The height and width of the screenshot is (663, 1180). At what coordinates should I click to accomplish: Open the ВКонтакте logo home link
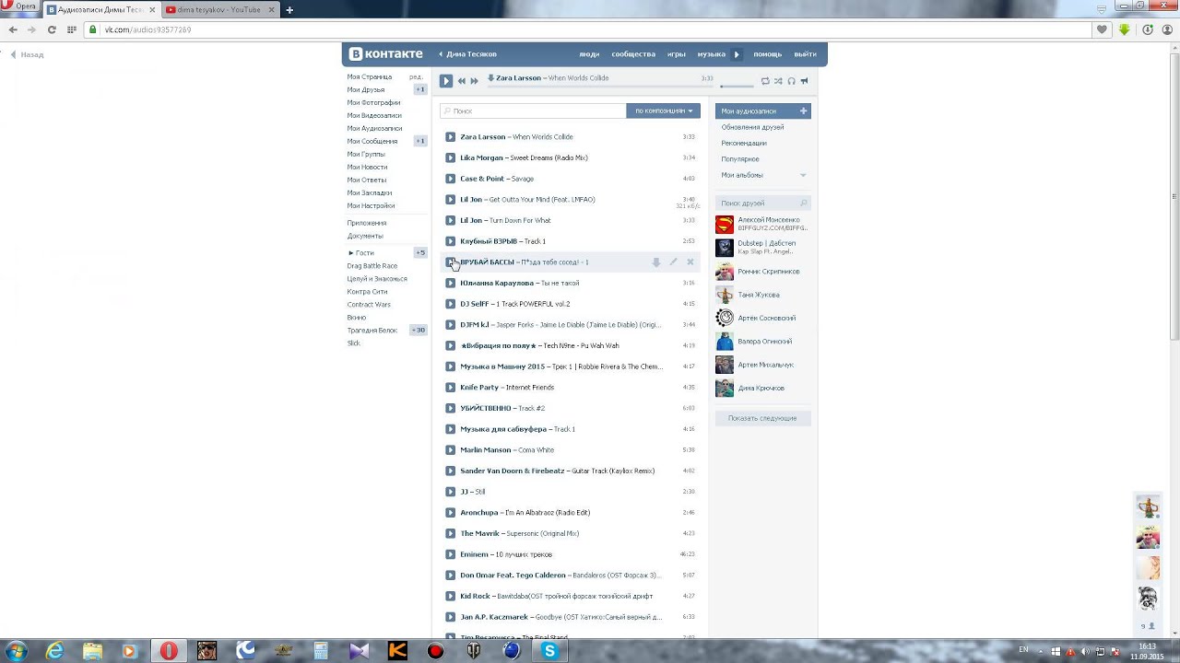pos(386,54)
